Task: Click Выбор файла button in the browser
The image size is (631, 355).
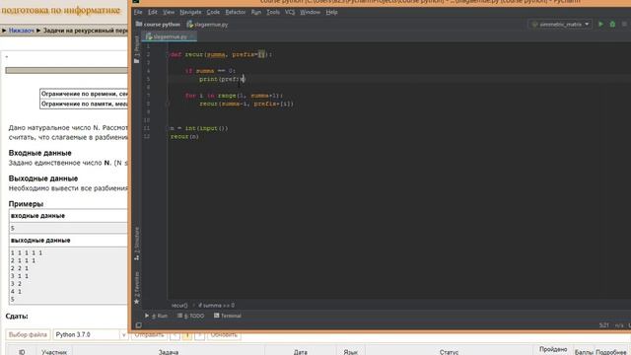Action: coord(28,334)
